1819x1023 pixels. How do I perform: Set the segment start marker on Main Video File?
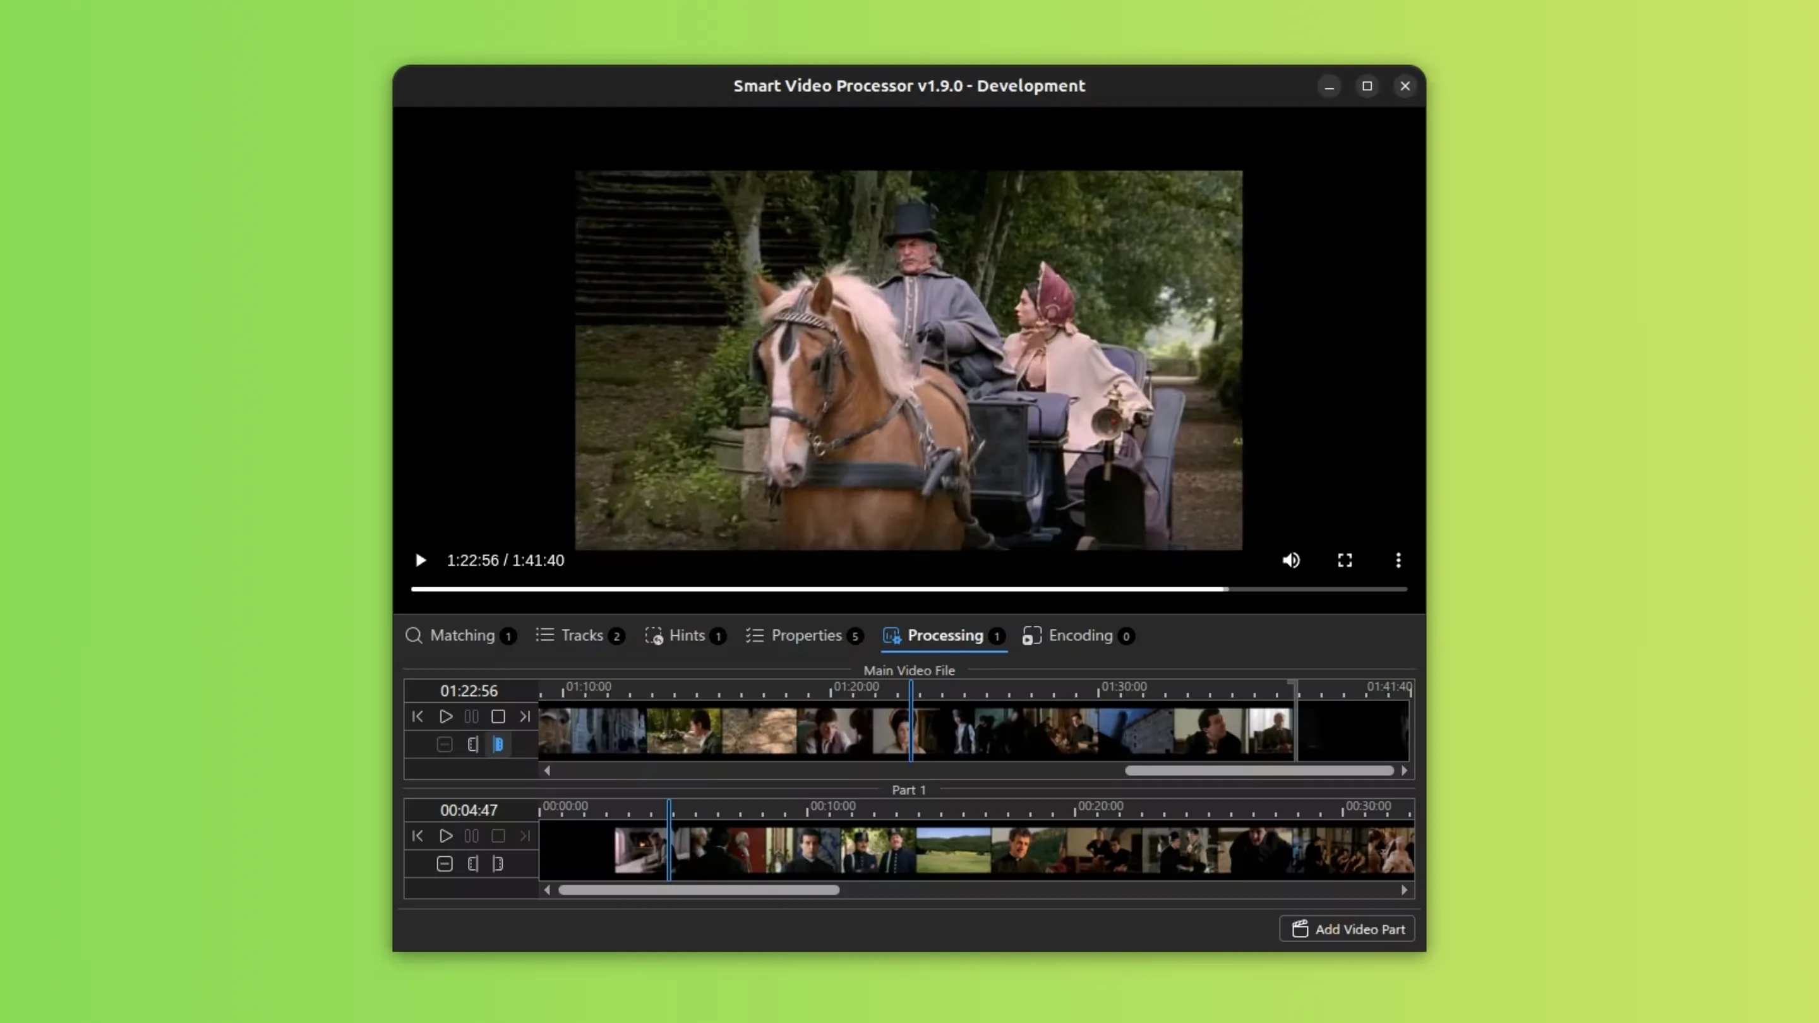[x=472, y=744]
